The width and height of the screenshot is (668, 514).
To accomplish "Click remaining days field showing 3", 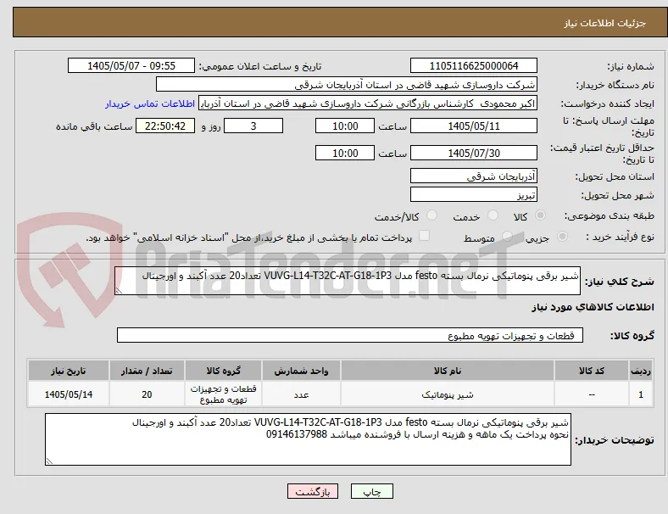I will (253, 126).
